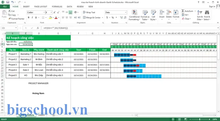Image resolution: width=220 pixels, height=121 pixels.
Task: Click the Percent Style icon
Action: click(x=113, y=17)
